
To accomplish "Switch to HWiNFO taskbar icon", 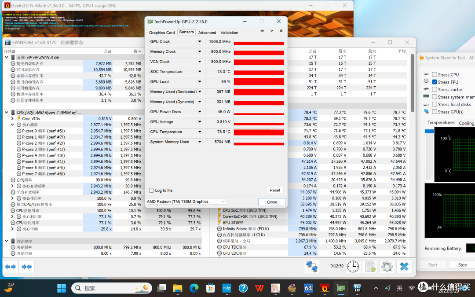I will [357, 288].
